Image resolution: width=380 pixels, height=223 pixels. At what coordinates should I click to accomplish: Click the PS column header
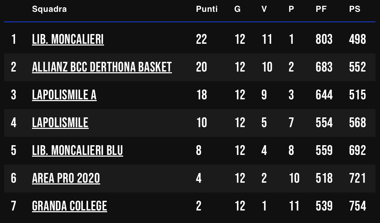[355, 9]
